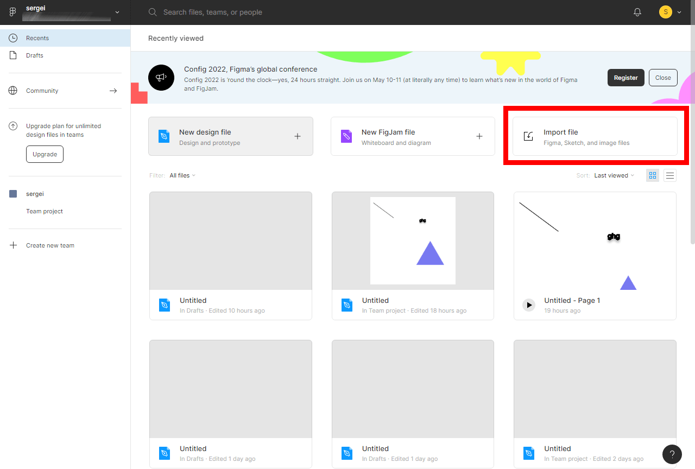Switch to grid view
This screenshot has height=469, width=695.
point(653,175)
